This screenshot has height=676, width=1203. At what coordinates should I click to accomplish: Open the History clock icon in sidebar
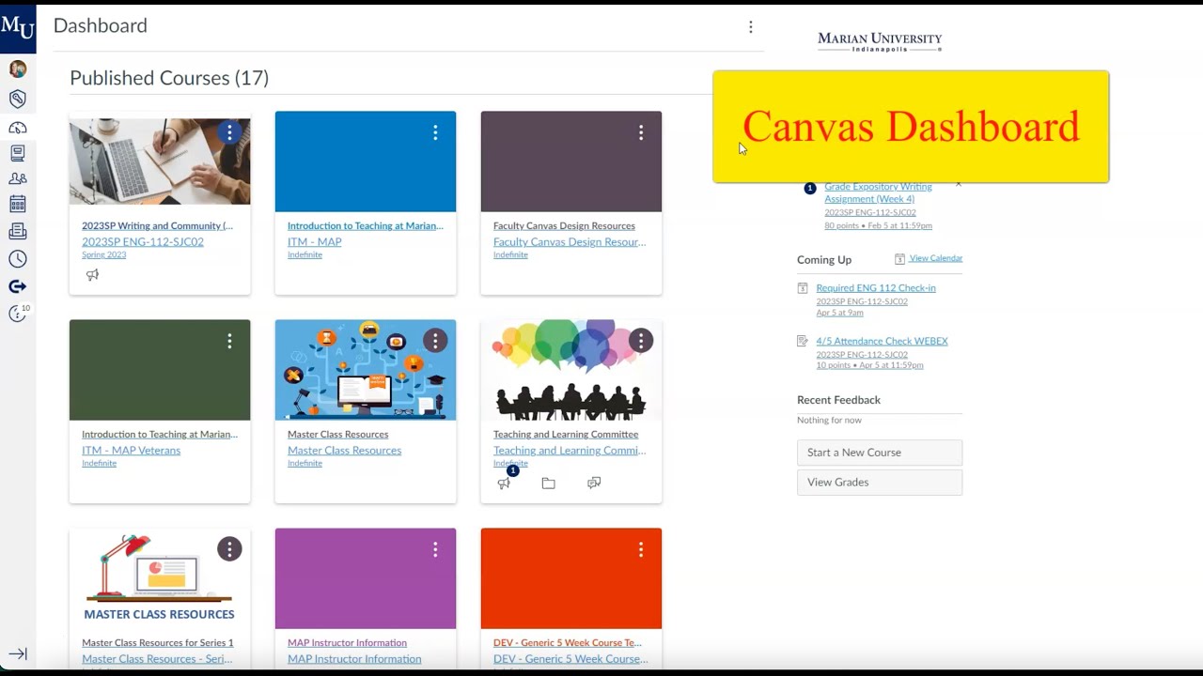pyautogui.click(x=17, y=259)
